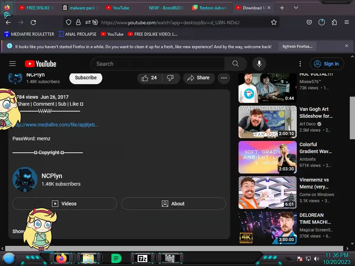Open the volume speaker tray icon

click(317, 258)
